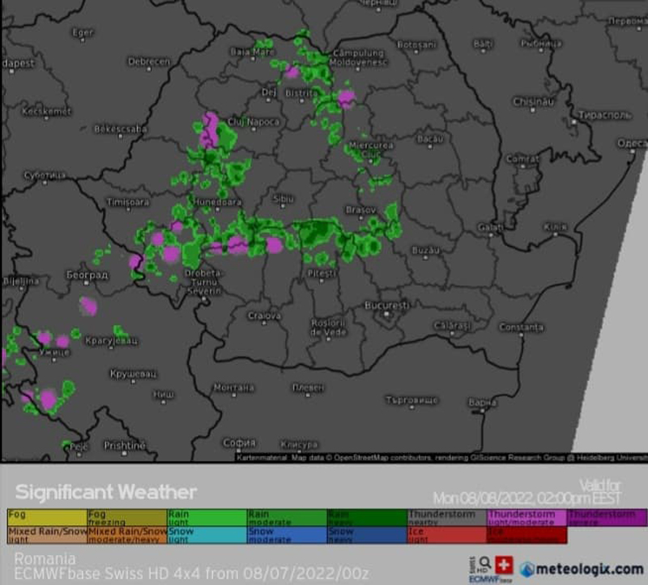Select the Rain moderate legend swatch
This screenshot has width=648, height=585.
287,518
